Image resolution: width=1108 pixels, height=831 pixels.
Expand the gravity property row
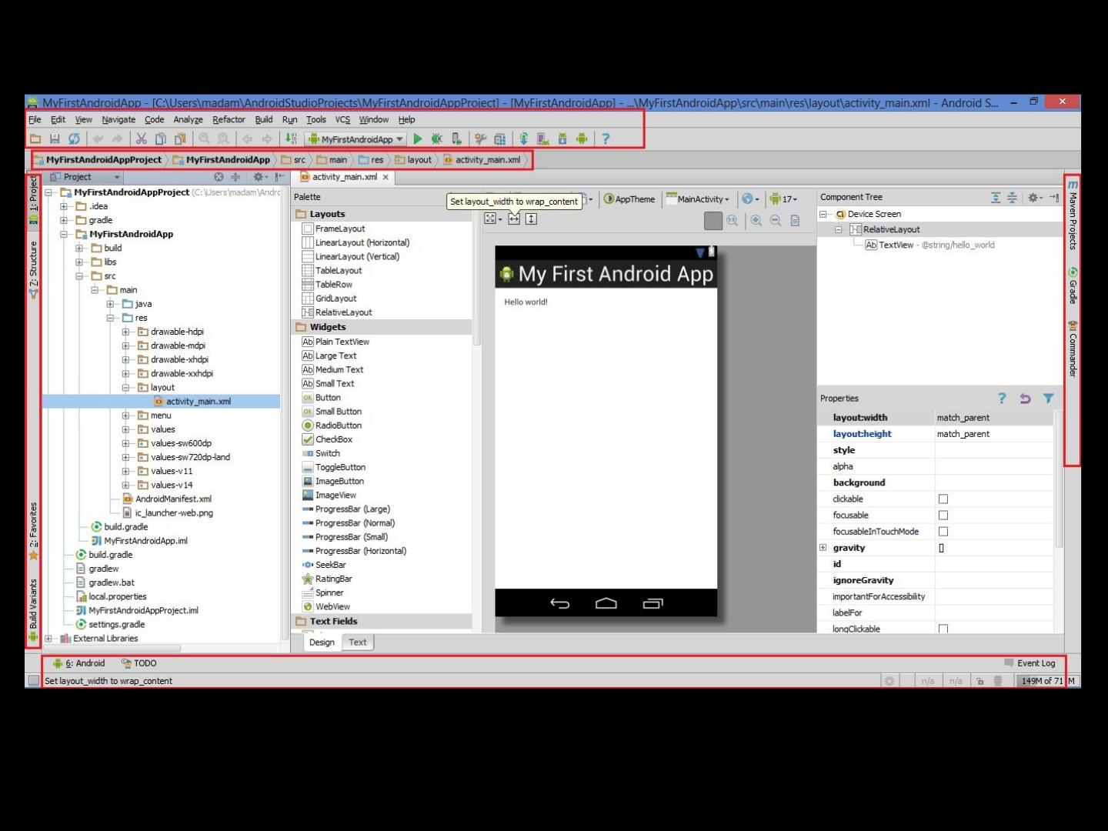[x=823, y=548]
